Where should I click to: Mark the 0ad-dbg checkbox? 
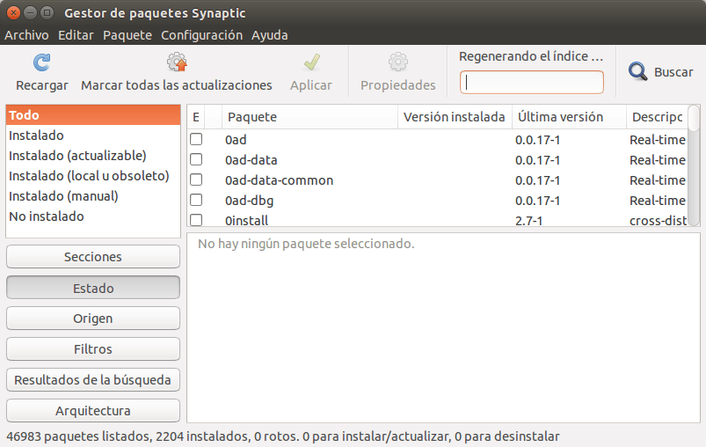click(x=196, y=200)
